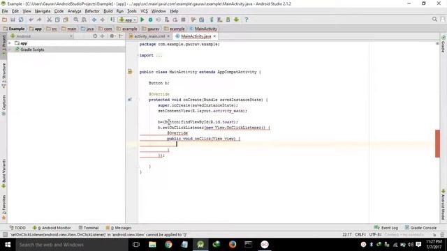
Task: Close the MainActivity.java tab
Action: (214, 36)
